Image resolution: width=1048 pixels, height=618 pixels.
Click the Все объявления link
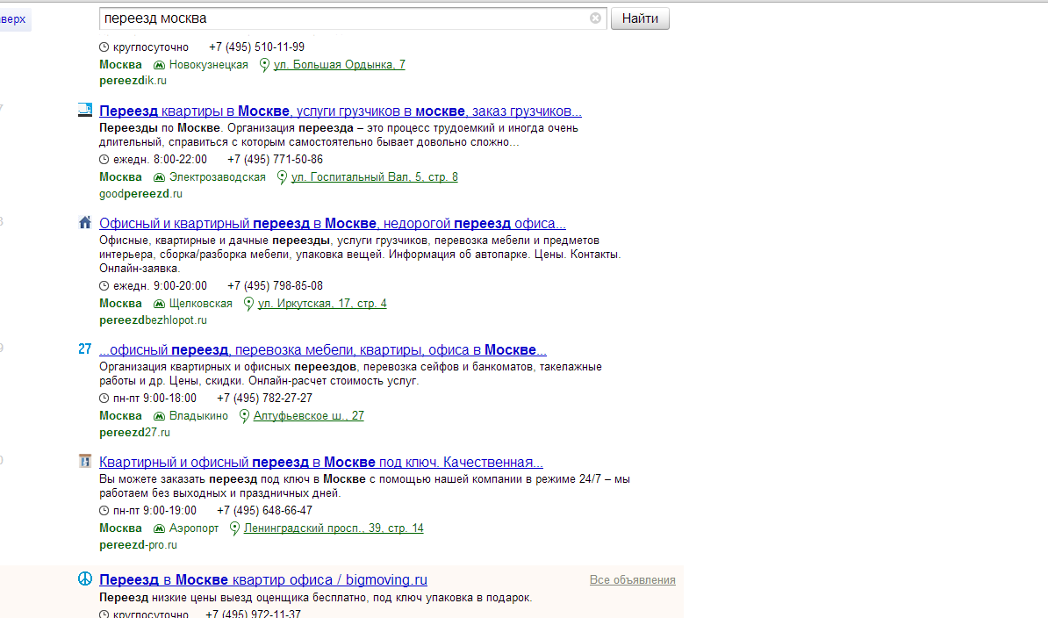coord(632,580)
